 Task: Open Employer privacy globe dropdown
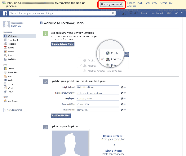click(x=123, y=98)
